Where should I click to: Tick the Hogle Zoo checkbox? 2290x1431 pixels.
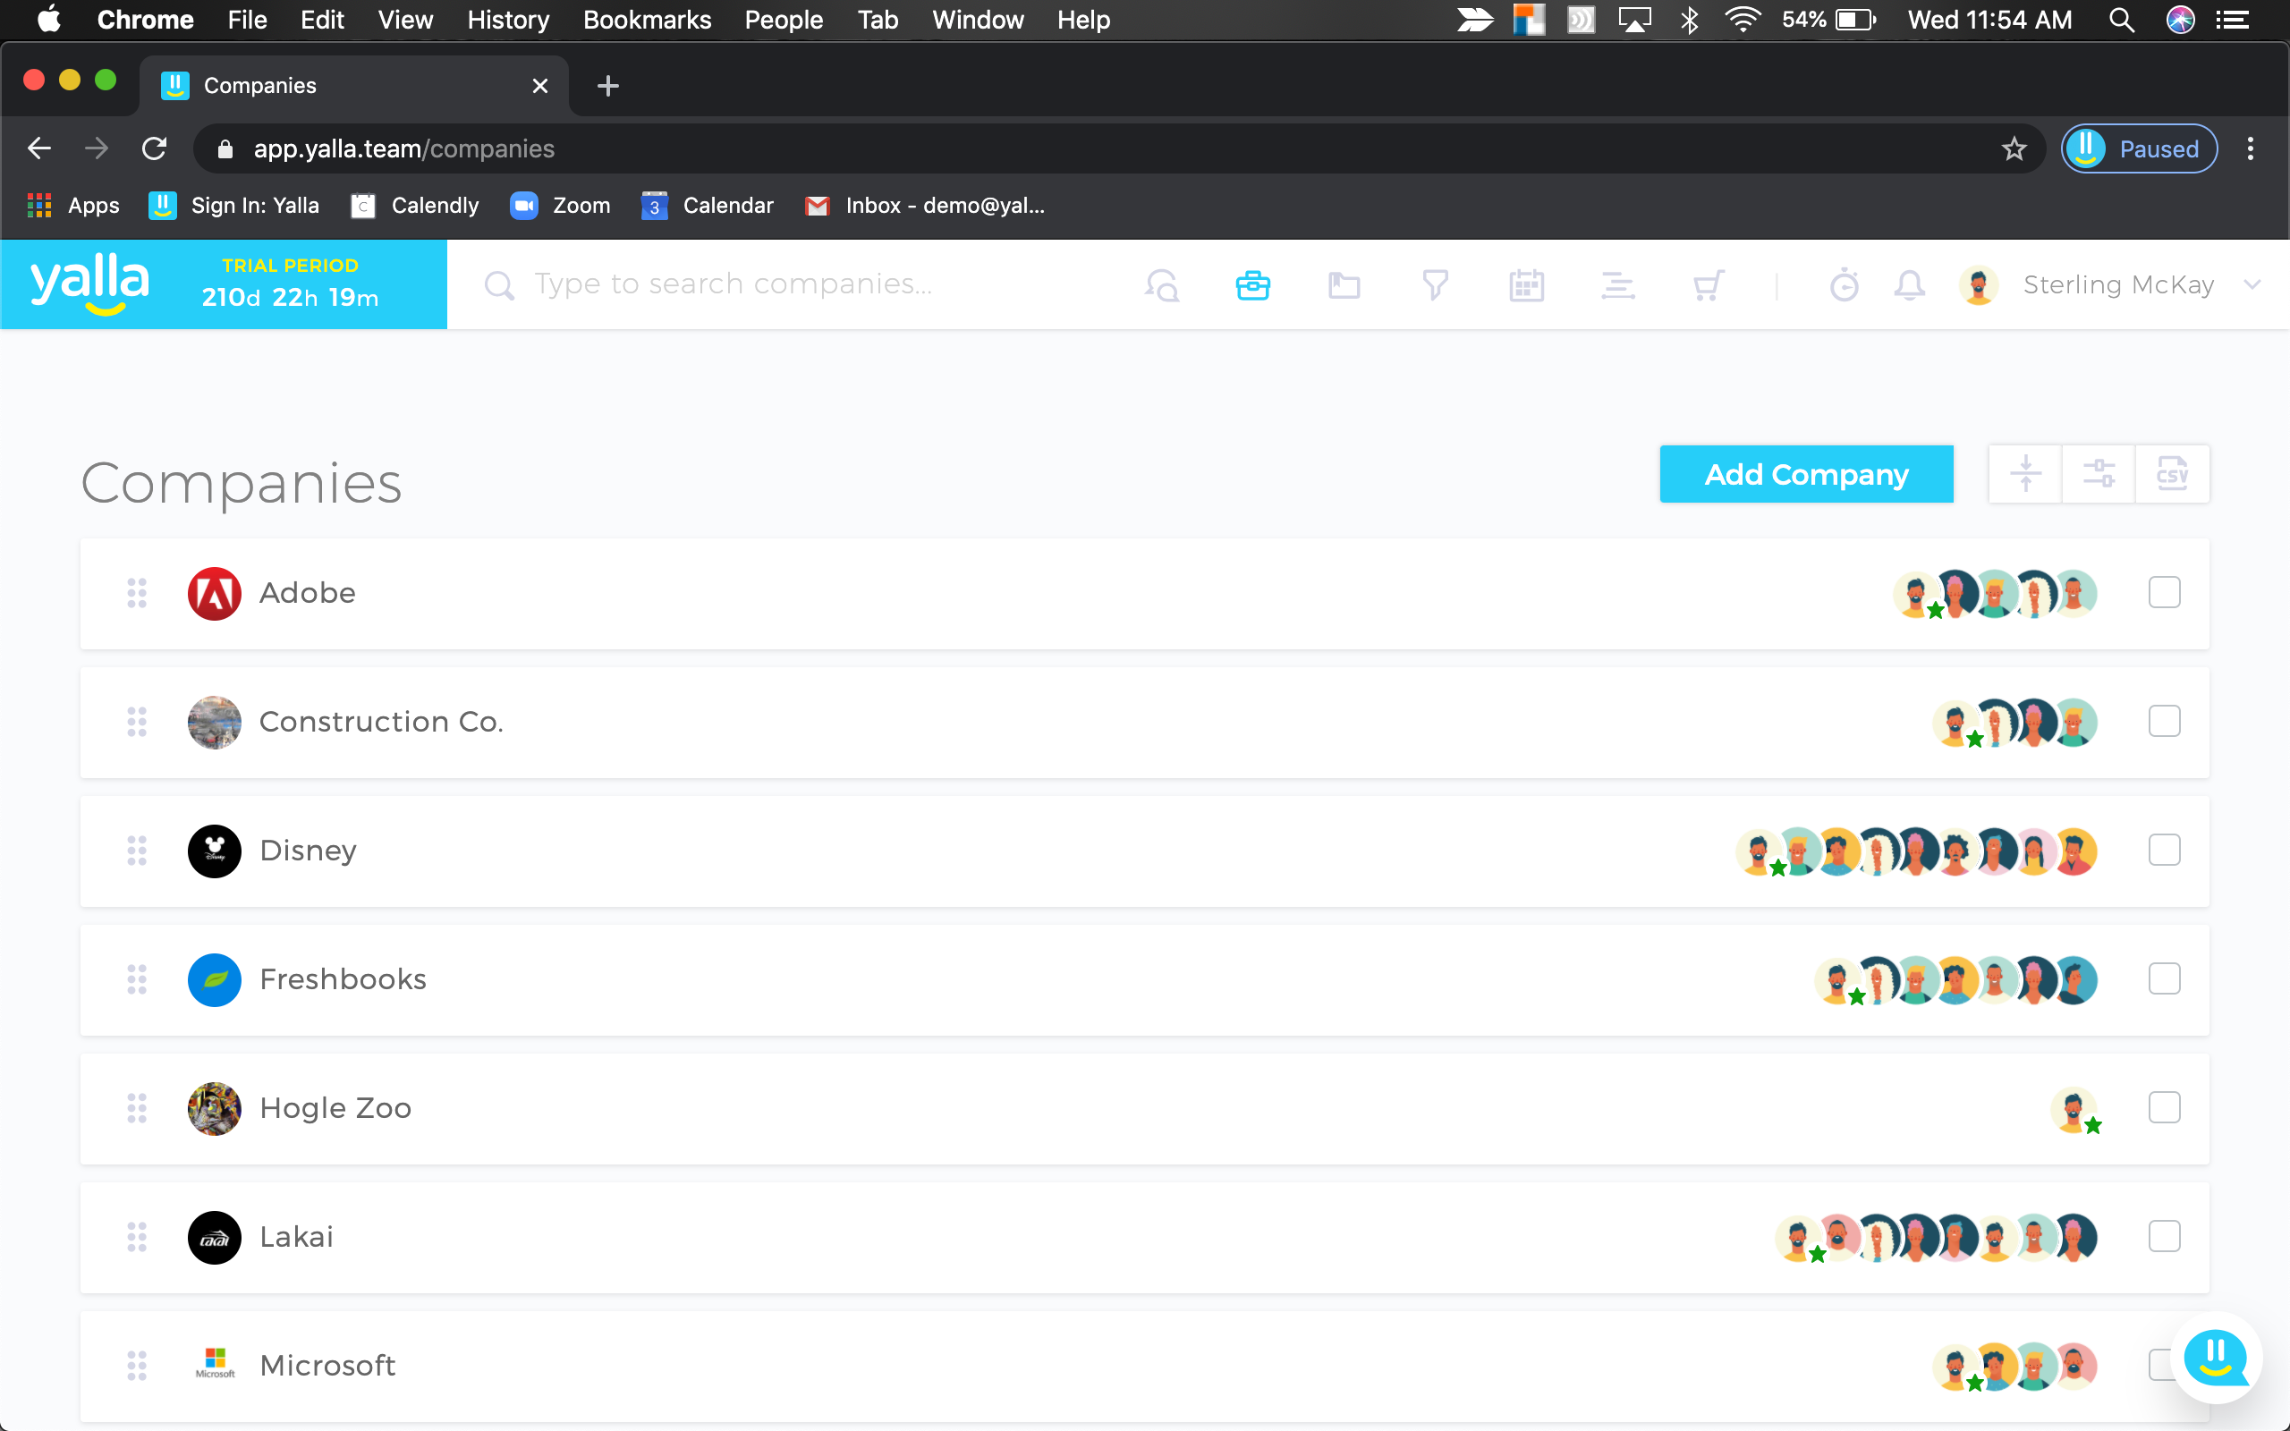coord(2163,1107)
